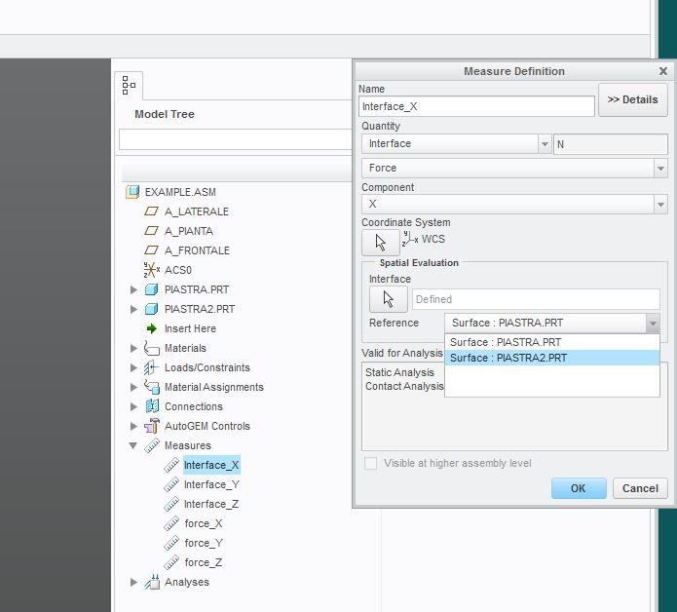
Task: Toggle Visible at higher assembly level checkbox
Action: pyautogui.click(x=371, y=464)
